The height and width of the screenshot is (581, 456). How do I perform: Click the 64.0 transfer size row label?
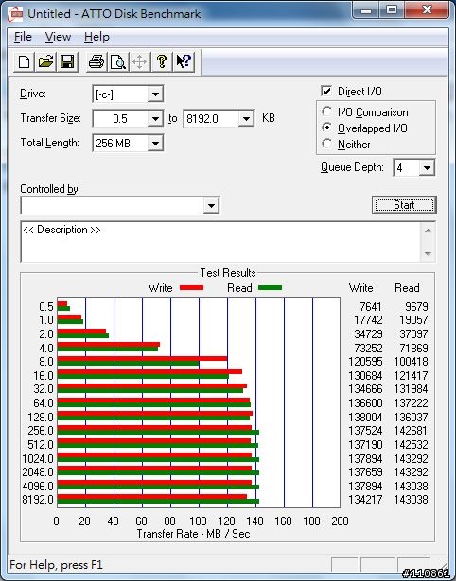(44, 402)
